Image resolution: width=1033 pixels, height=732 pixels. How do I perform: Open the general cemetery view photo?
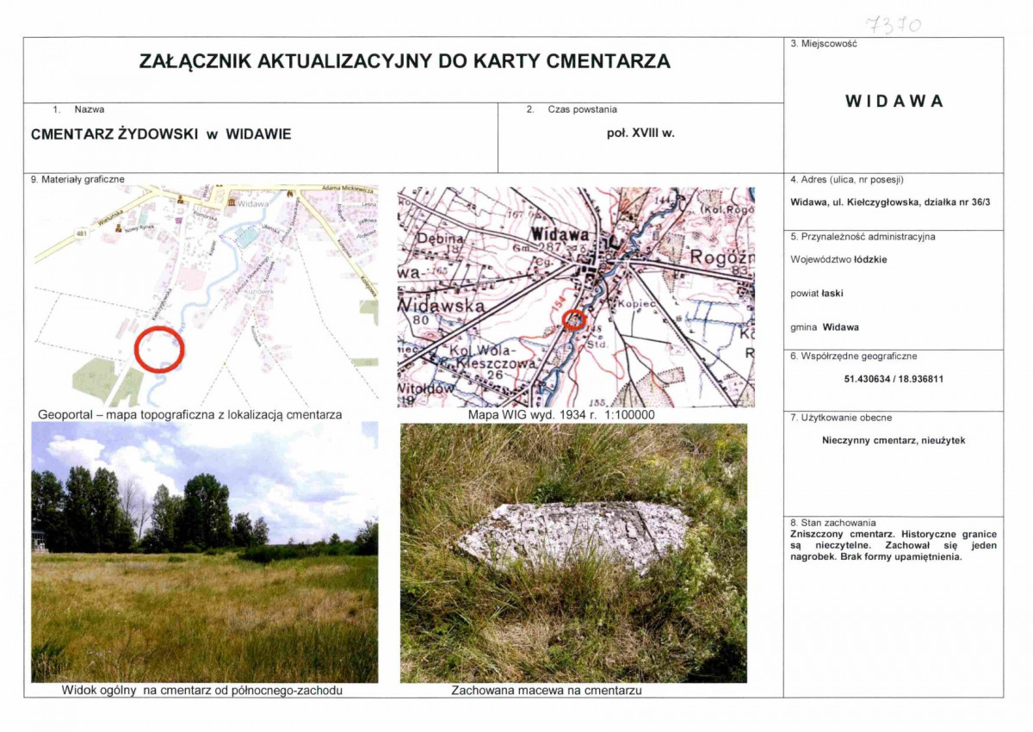[204, 552]
